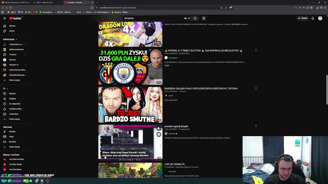This screenshot has height=184, width=328.
Task: Run search with the magnifier button
Action: pyautogui.click(x=195, y=18)
